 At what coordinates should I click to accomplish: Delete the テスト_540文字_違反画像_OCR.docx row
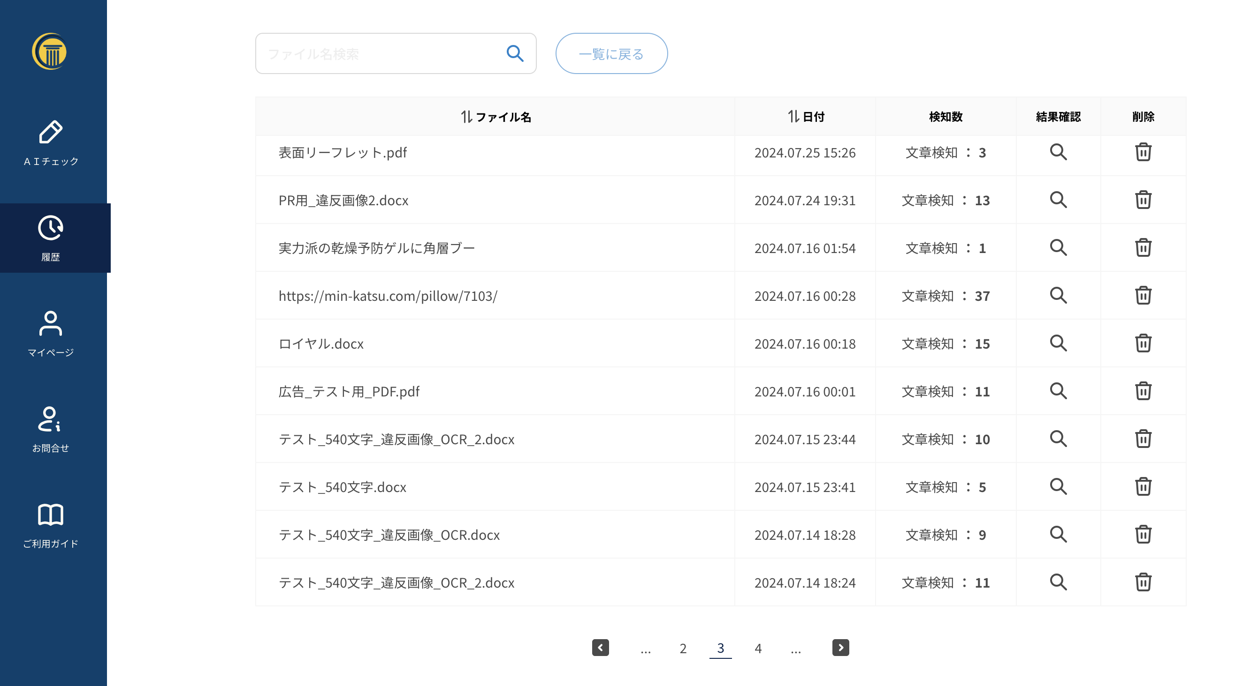[1143, 534]
